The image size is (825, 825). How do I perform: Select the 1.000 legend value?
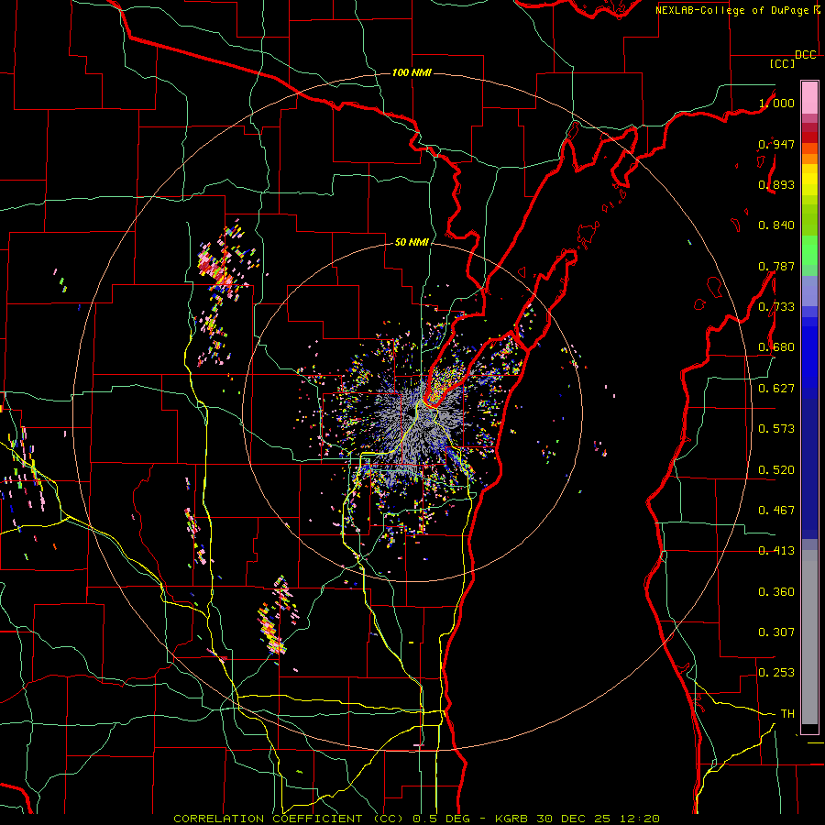776,103
